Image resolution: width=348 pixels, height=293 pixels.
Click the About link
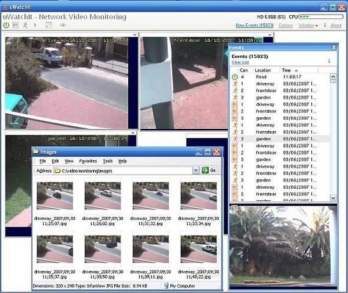pos(336,26)
